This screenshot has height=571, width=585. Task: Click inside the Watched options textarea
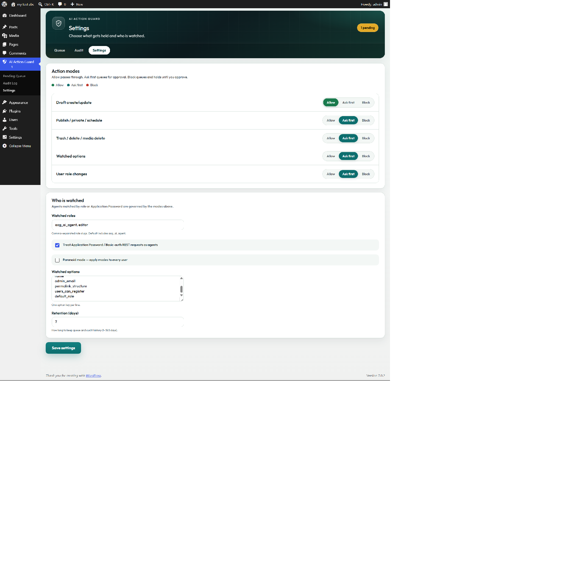(118, 289)
